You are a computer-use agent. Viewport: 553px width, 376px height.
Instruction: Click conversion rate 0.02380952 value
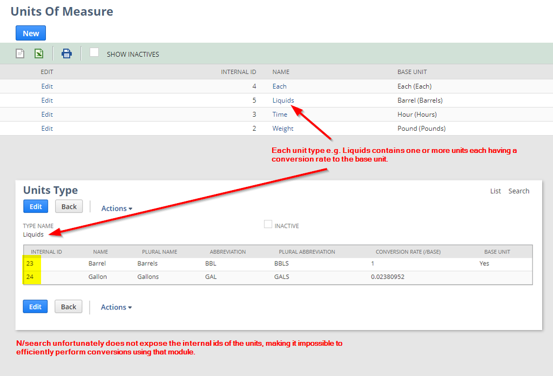[388, 277]
